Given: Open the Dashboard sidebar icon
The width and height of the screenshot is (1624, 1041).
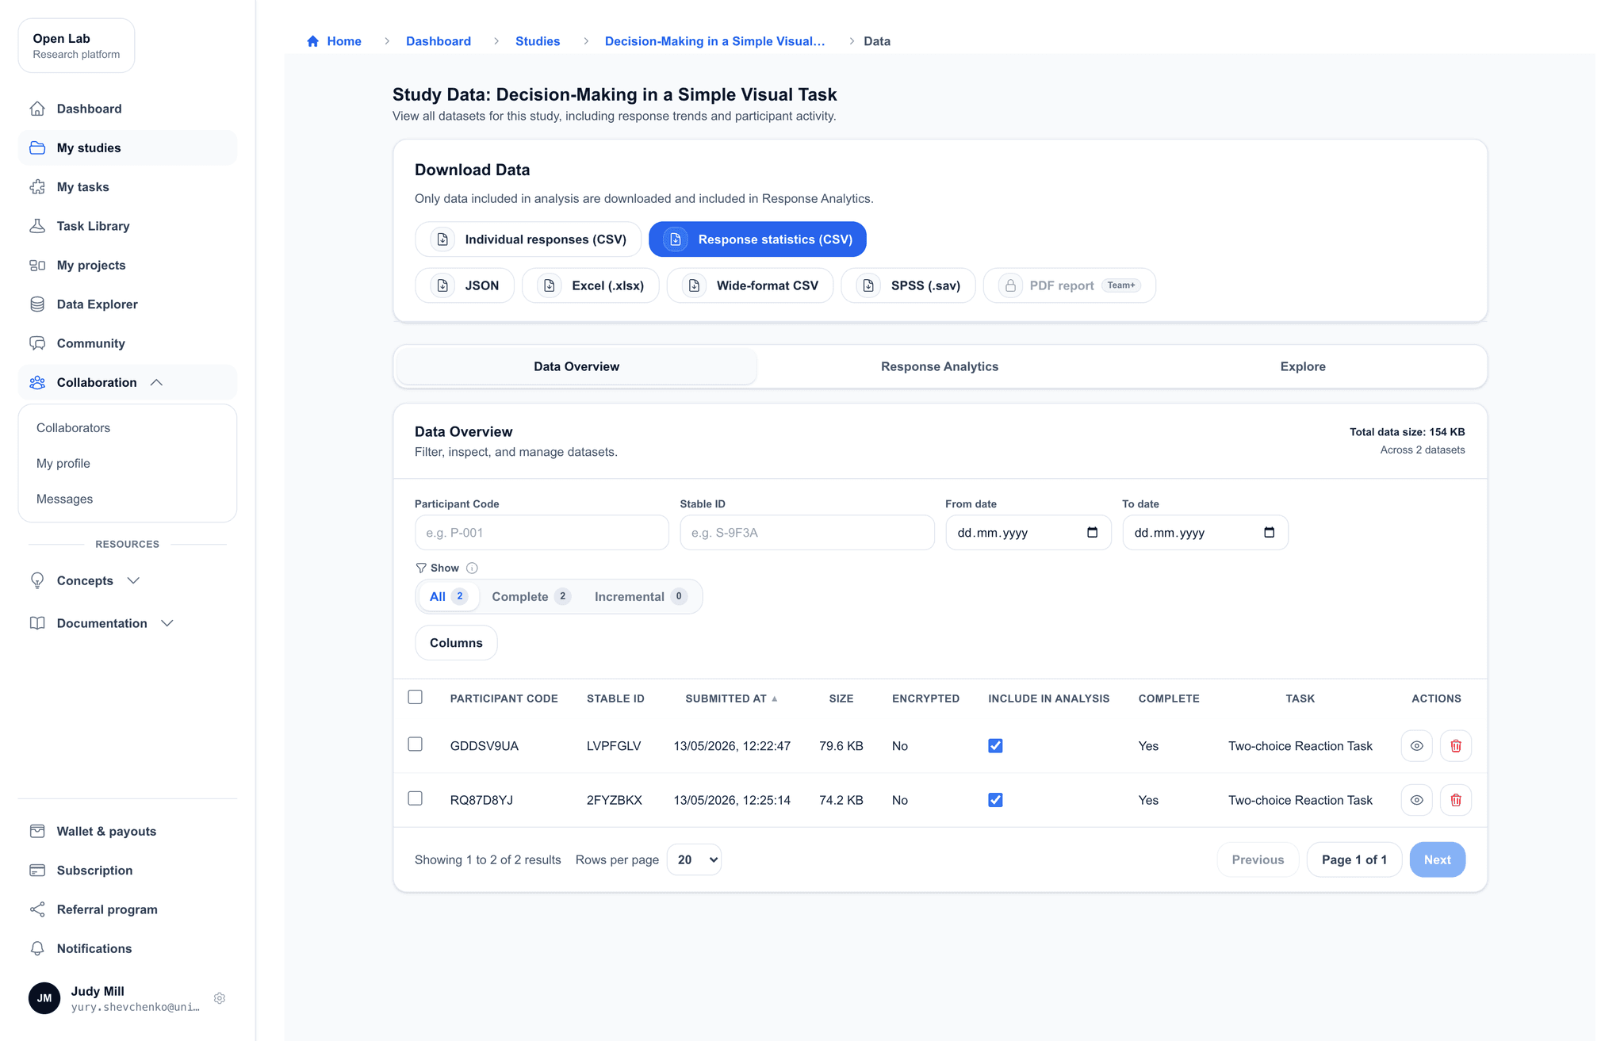Looking at the screenshot, I should click(37, 109).
